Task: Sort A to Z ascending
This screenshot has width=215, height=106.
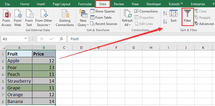Action: (x=165, y=13)
